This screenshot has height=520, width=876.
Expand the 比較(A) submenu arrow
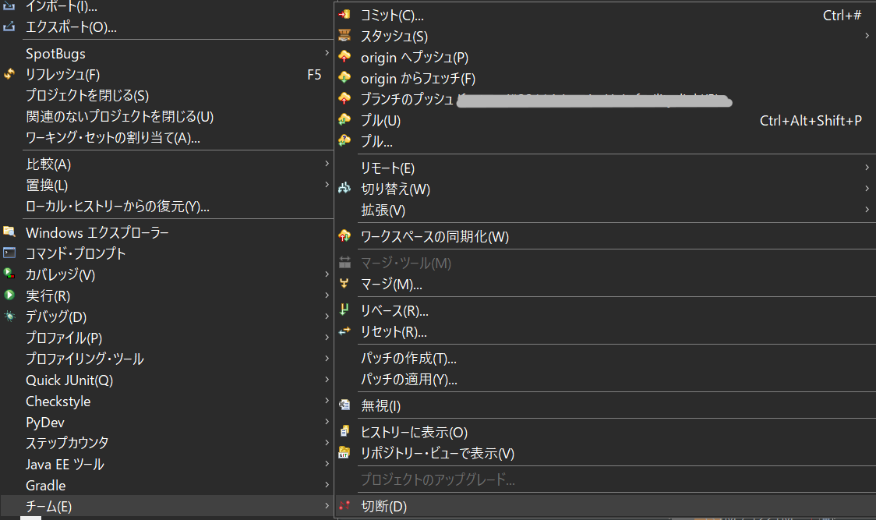pos(328,164)
